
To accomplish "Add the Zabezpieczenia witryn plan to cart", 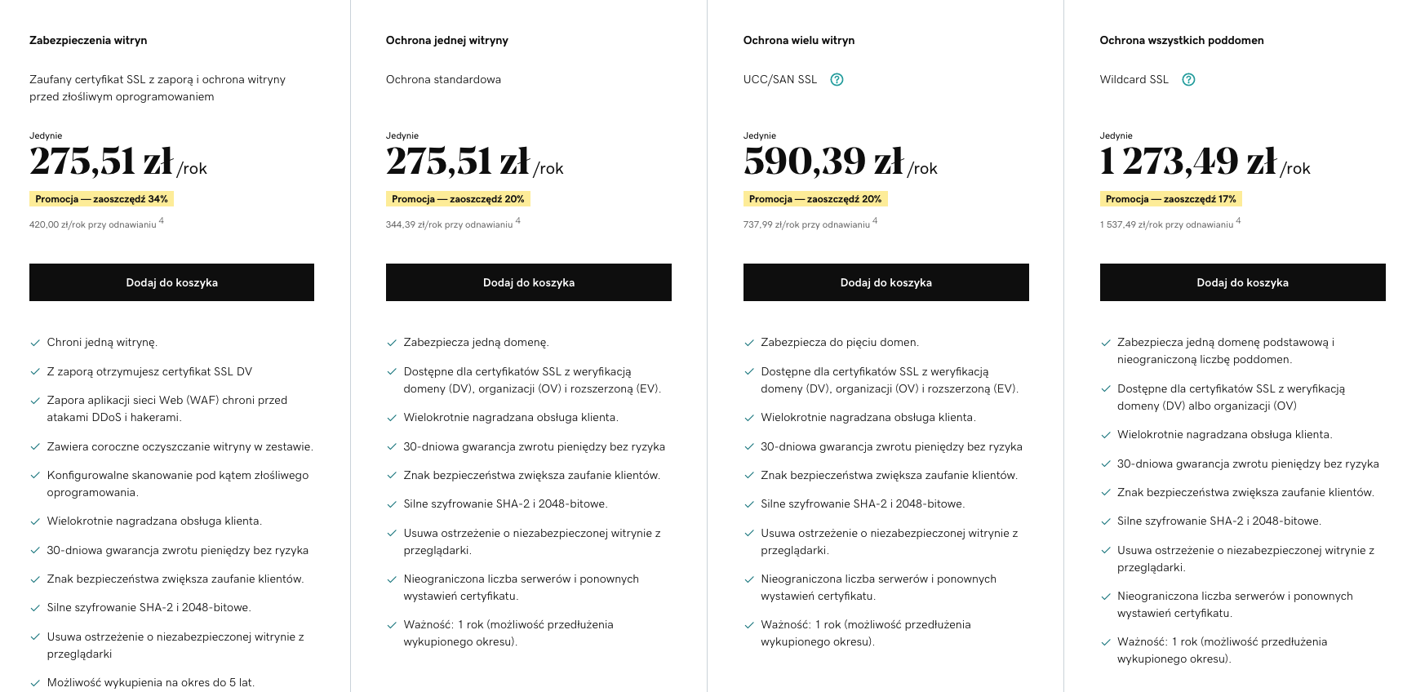I will [x=171, y=282].
